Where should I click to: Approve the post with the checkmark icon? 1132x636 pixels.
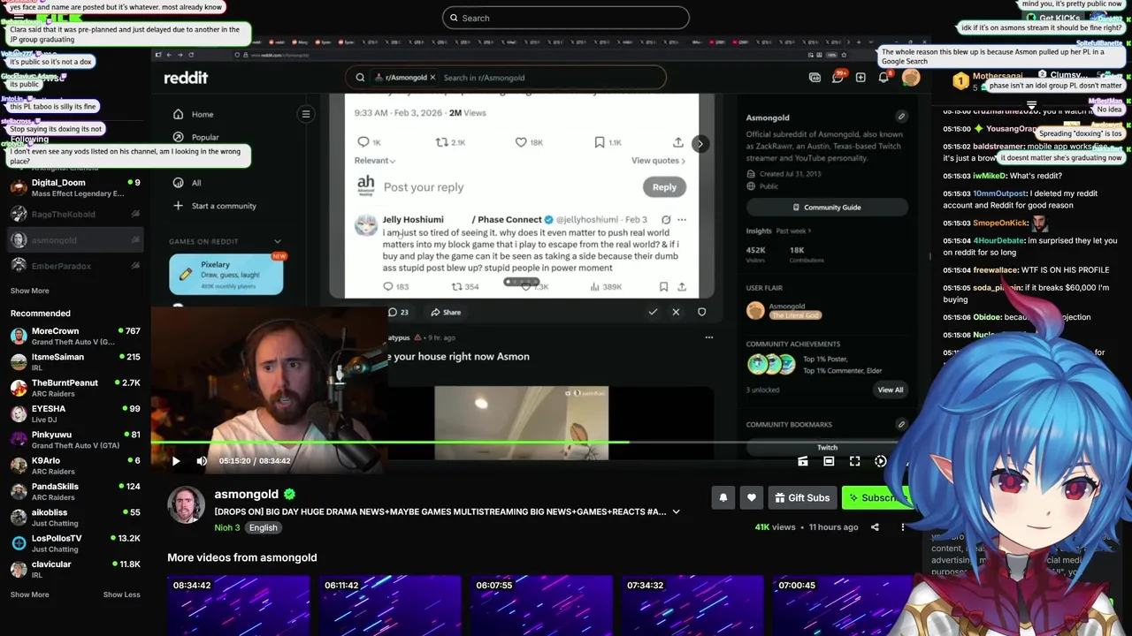(x=653, y=312)
